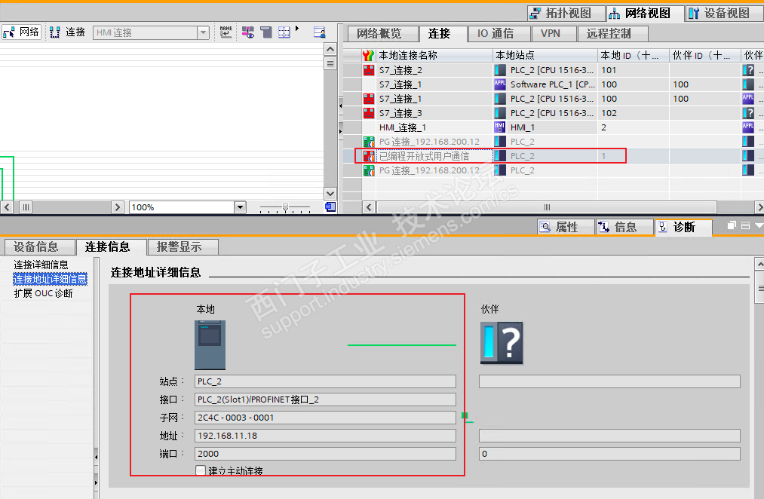Switch to the 拓扑视图 topology view tab
This screenshot has width=764, height=499.
click(566, 13)
